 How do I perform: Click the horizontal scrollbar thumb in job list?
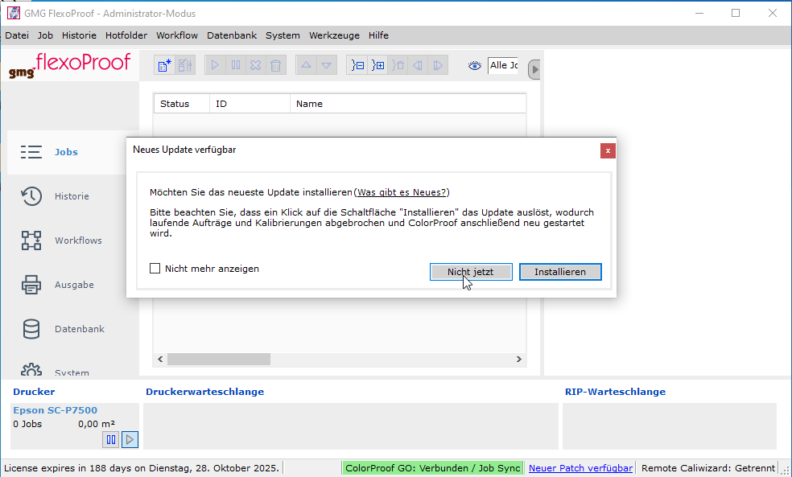[219, 359]
